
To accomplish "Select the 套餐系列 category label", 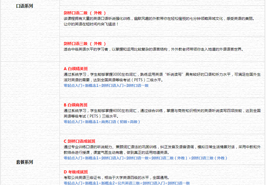I will click(x=24, y=162).
